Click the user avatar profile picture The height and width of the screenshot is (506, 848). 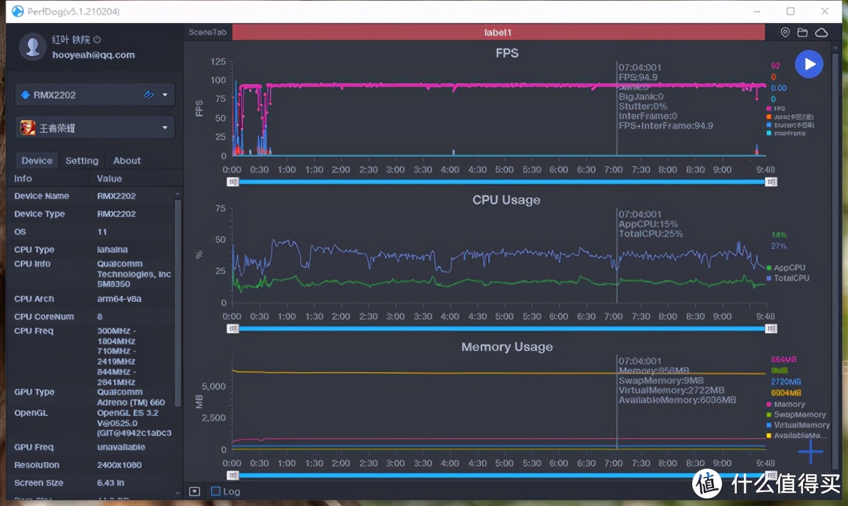click(32, 47)
